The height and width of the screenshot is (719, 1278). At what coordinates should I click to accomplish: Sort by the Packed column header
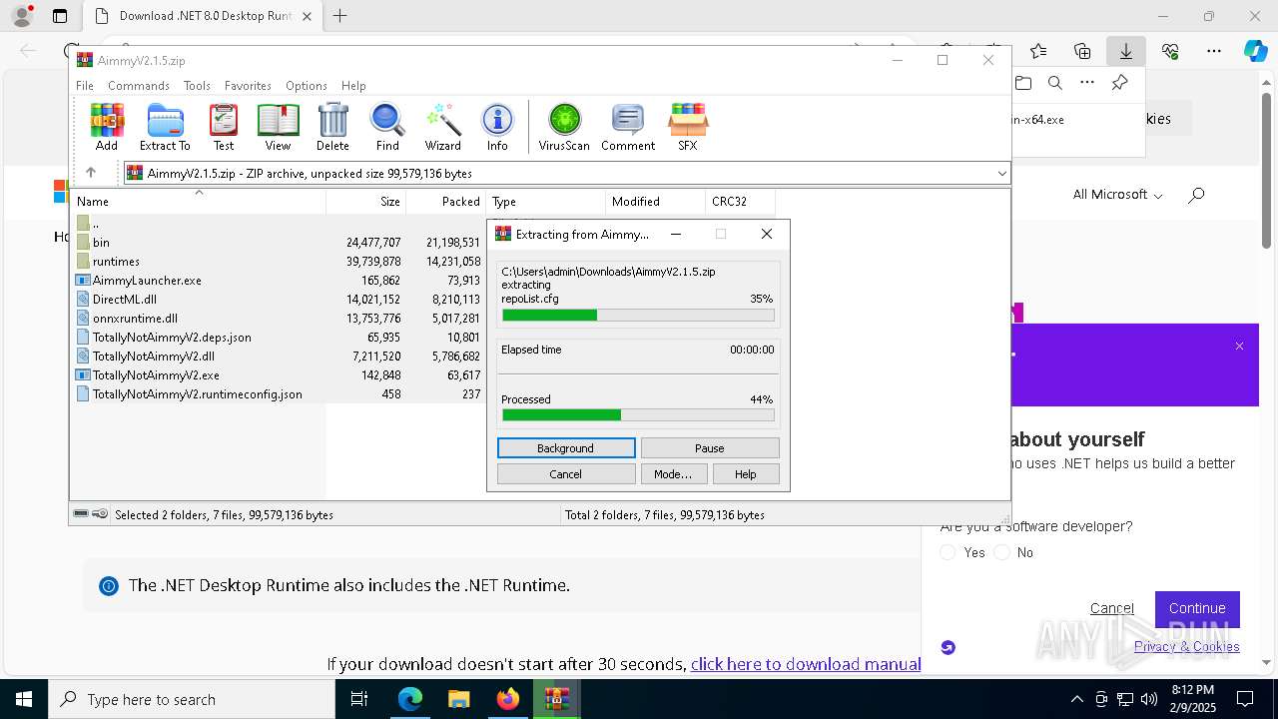pos(446,201)
